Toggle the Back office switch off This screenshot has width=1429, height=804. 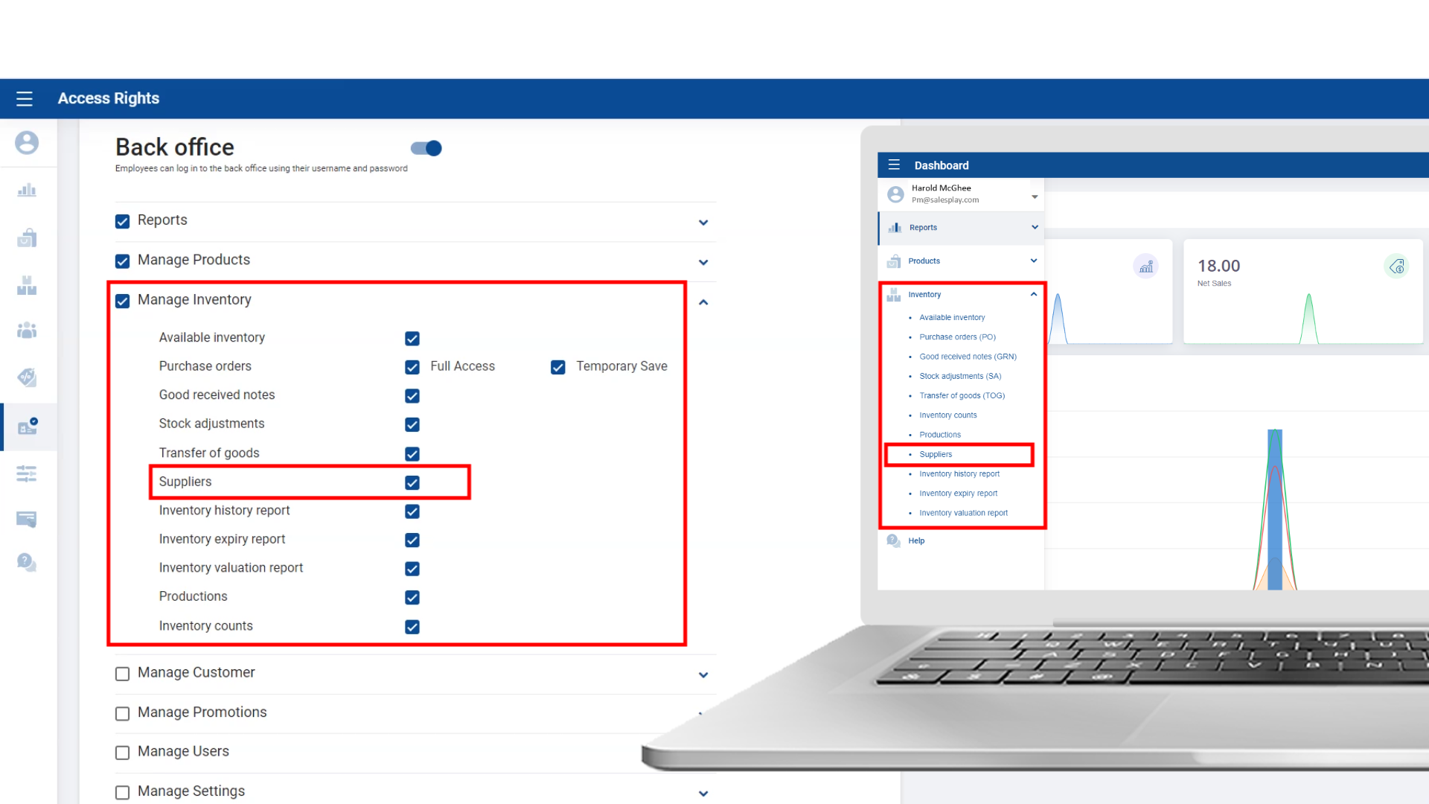coord(426,148)
